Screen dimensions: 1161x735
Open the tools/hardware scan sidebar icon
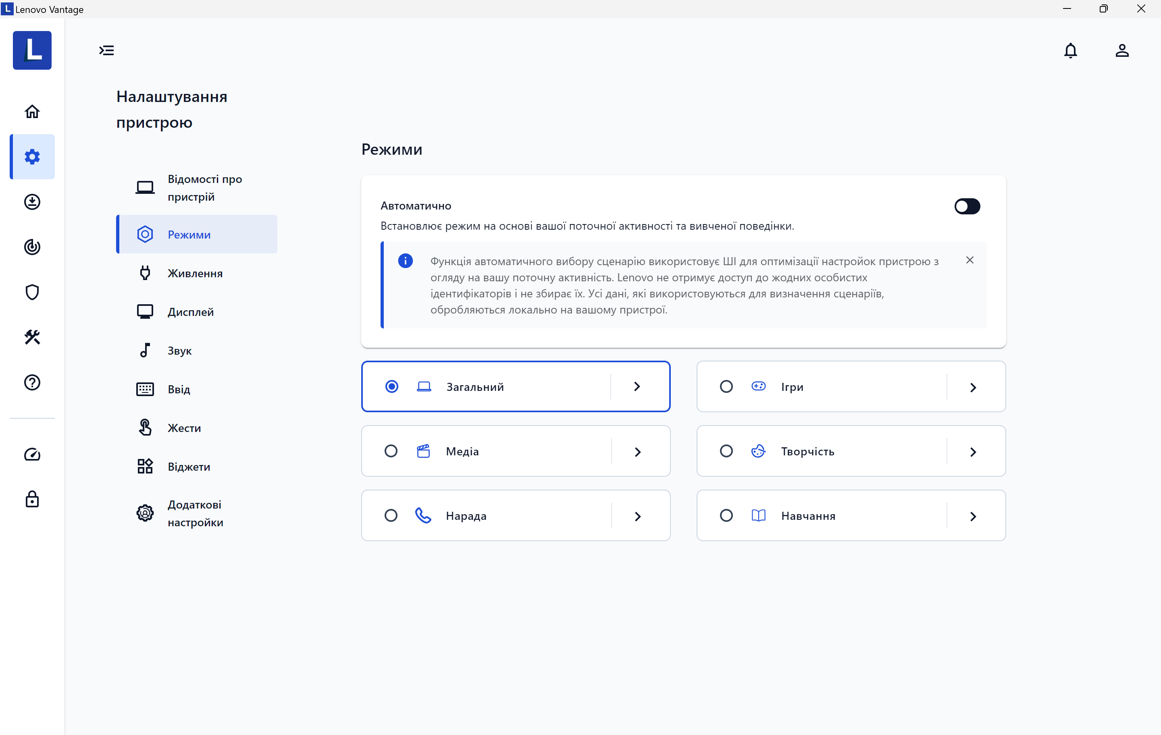point(32,337)
